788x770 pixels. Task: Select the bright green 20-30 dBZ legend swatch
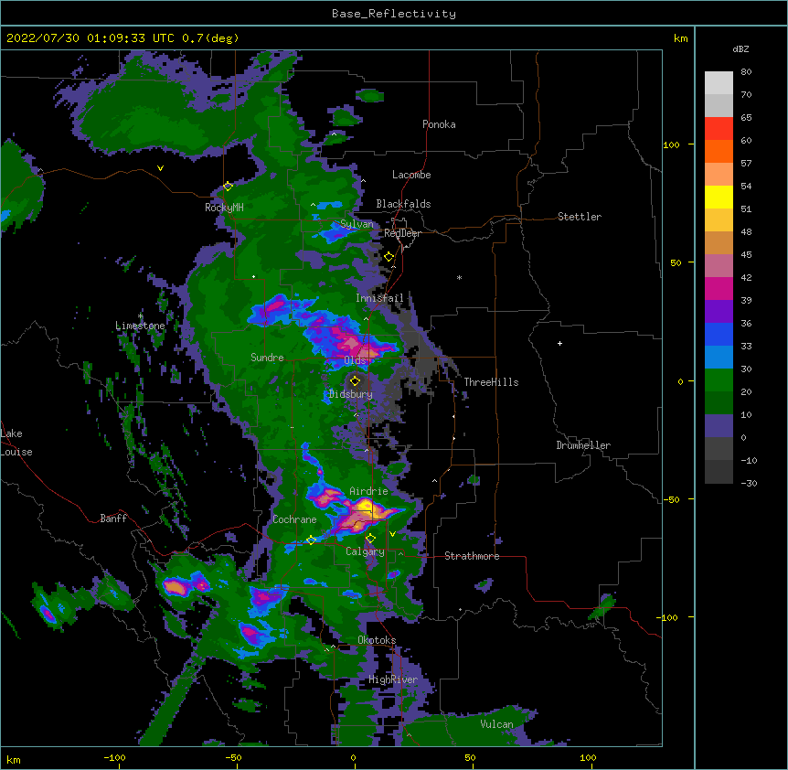pyautogui.click(x=719, y=380)
